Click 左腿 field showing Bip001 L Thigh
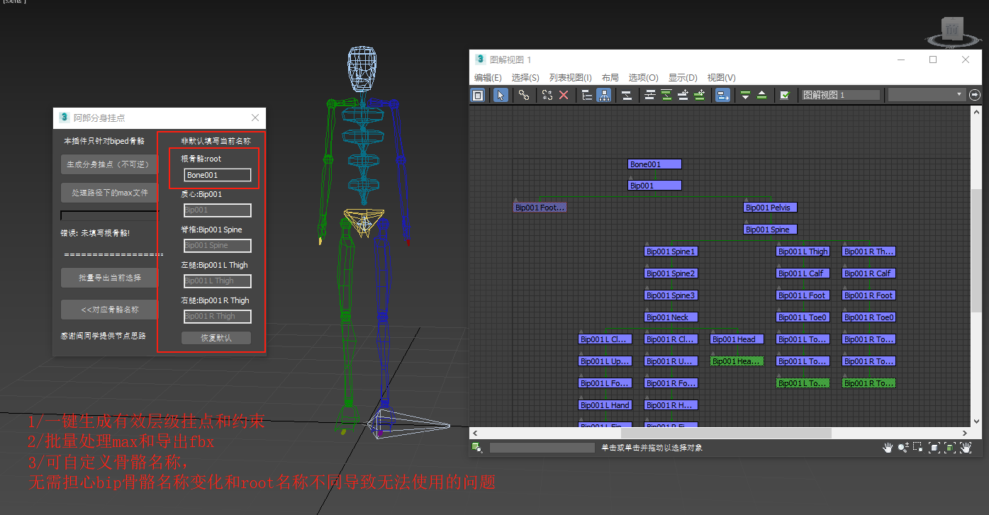 pyautogui.click(x=217, y=281)
